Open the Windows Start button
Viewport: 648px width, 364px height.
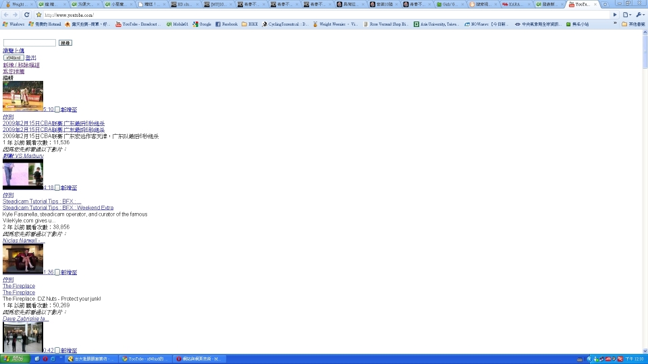(15, 359)
